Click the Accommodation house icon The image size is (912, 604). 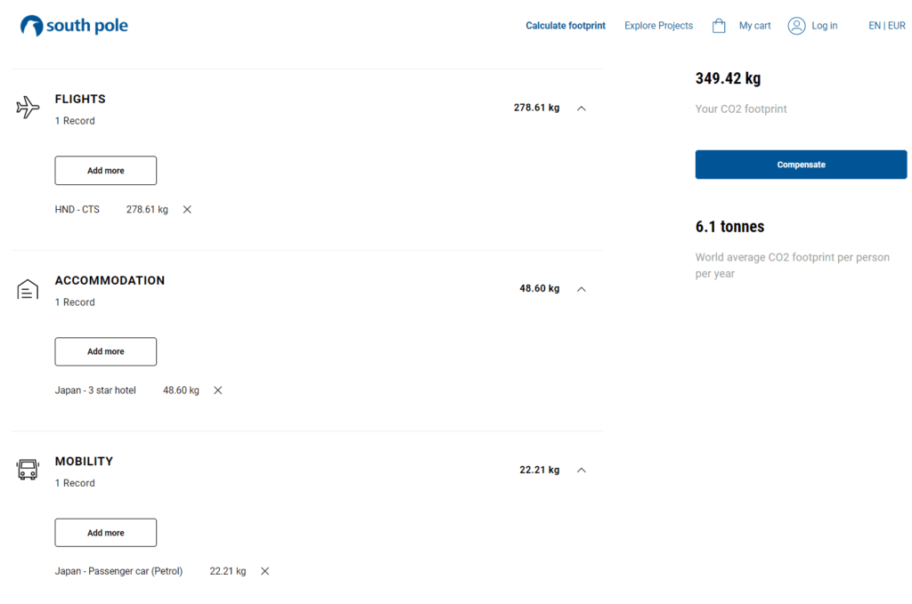coord(28,288)
